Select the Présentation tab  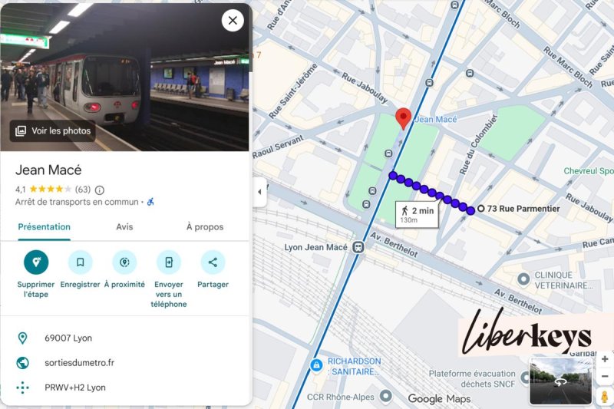45,227
